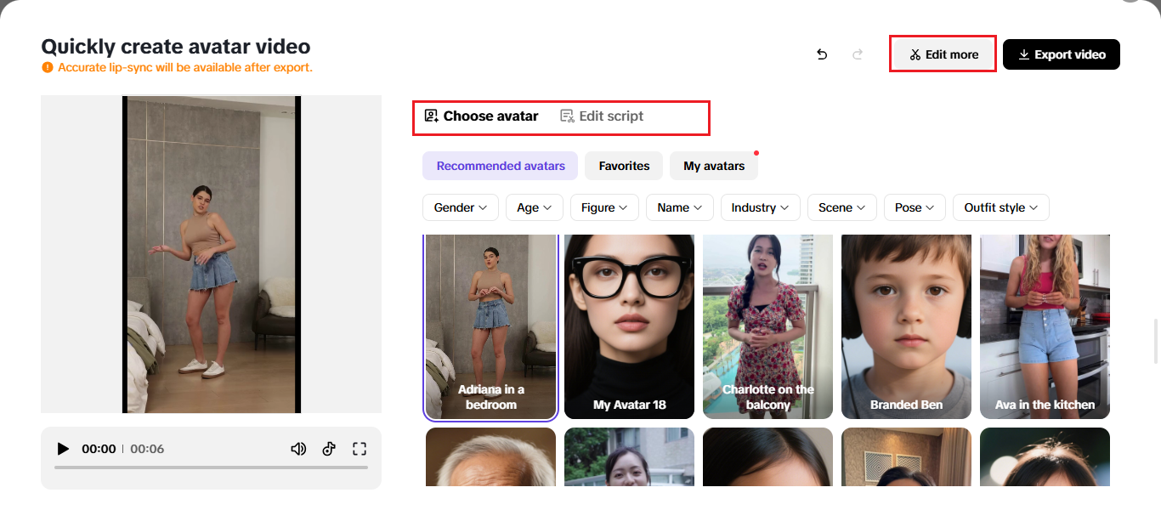This screenshot has width=1161, height=510.
Task: Enter fullscreen video preview
Action: point(359,449)
